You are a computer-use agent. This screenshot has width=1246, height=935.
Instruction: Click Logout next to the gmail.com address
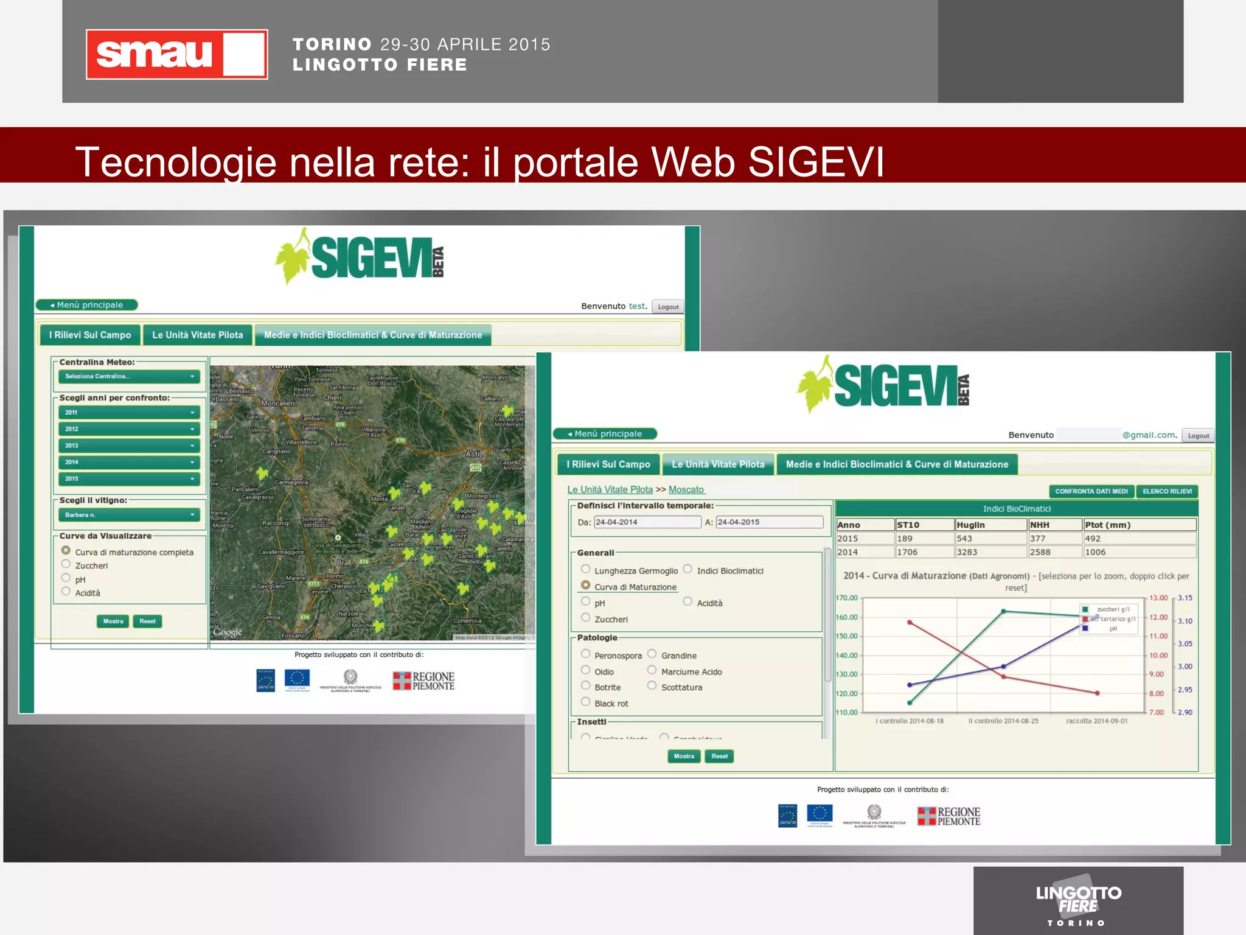1199,436
